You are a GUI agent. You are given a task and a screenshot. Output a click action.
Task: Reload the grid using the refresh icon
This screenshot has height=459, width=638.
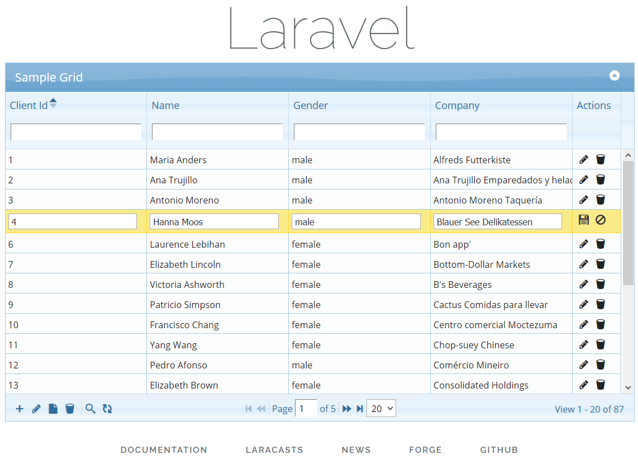[107, 409]
